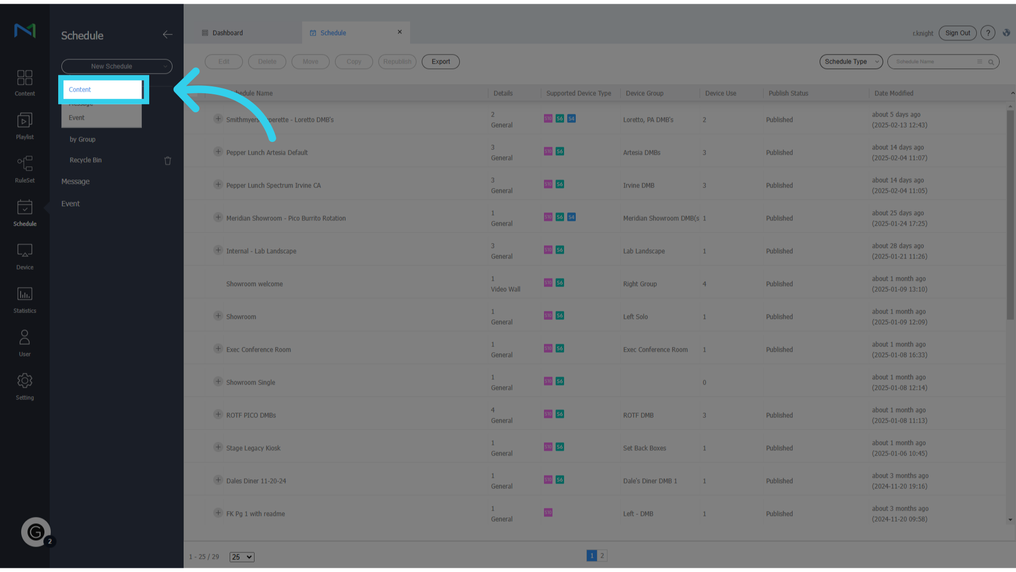Click the list icon in search field
The image size is (1016, 572).
coord(979,61)
